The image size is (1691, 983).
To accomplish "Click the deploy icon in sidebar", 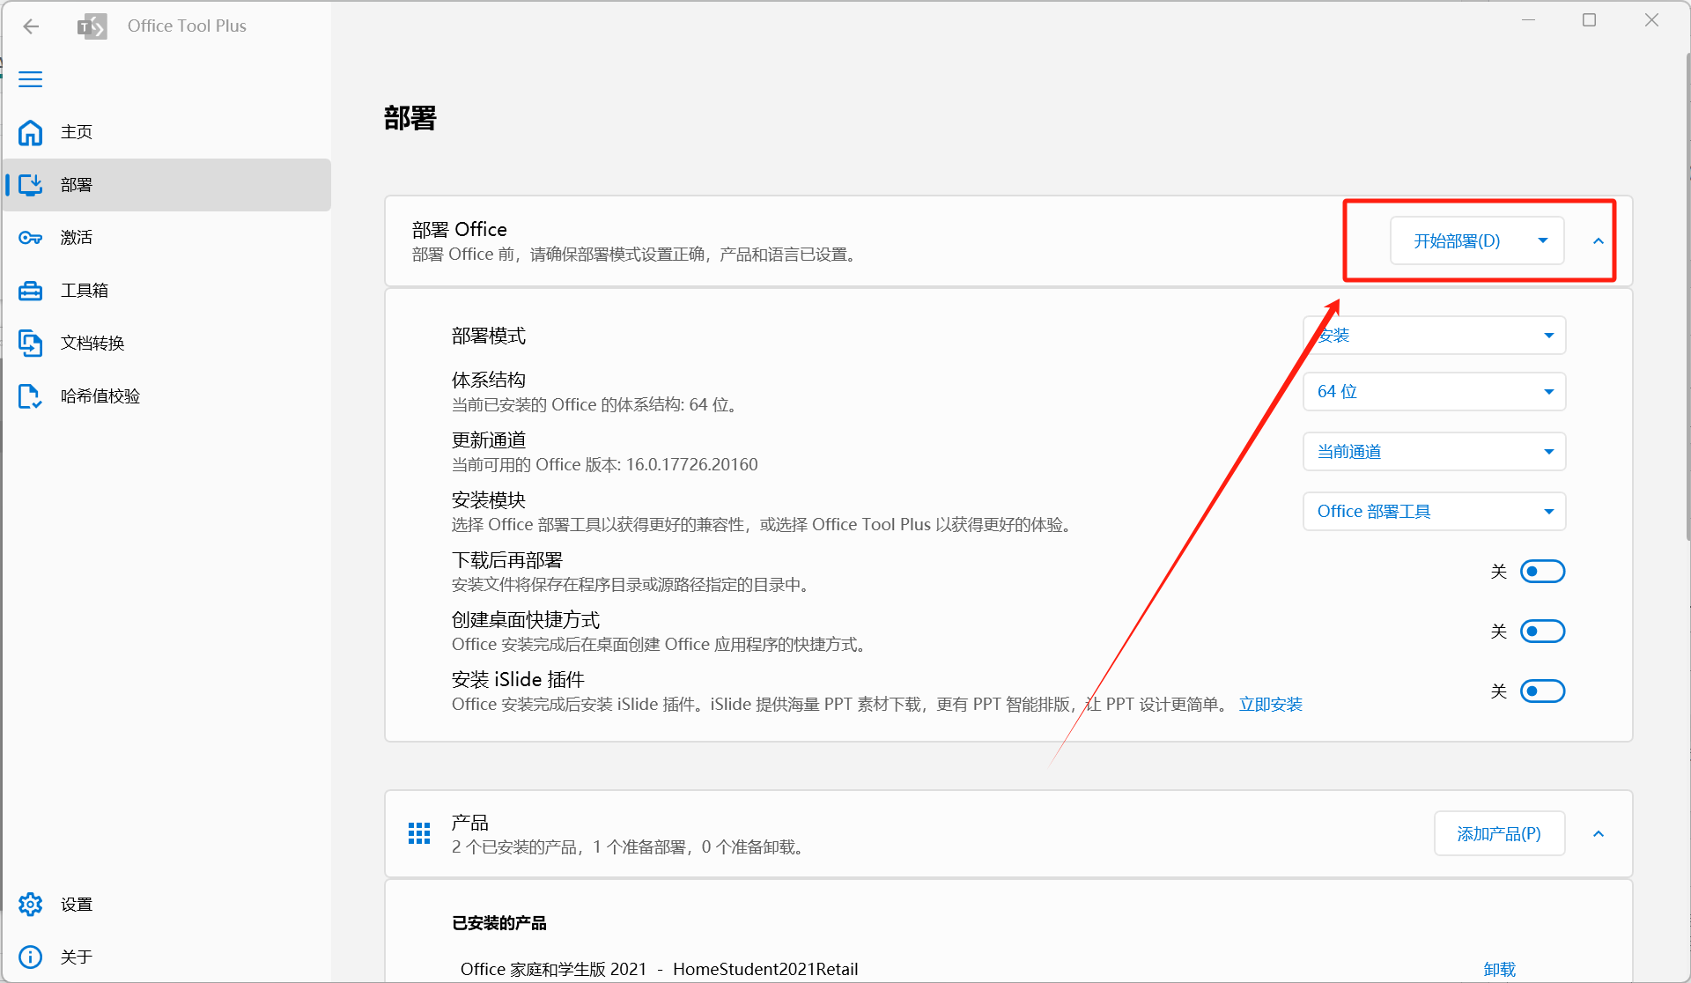I will point(31,185).
